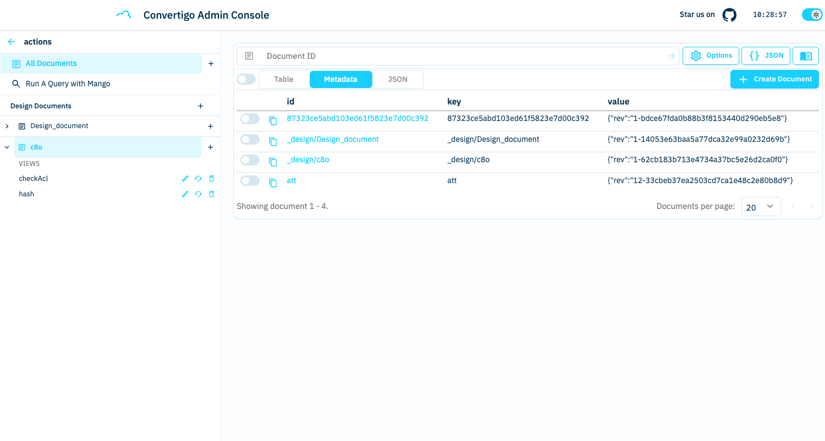Click the edit pencil icon for checkAcl view

(185, 179)
